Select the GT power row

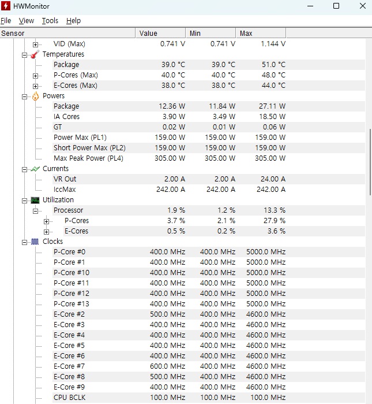[209, 127]
